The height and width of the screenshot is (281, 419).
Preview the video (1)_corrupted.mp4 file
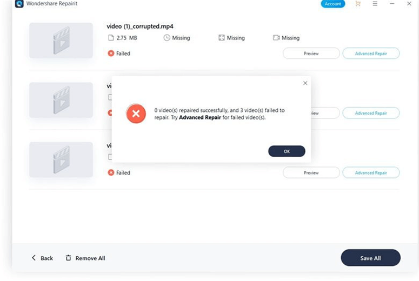[x=311, y=53]
